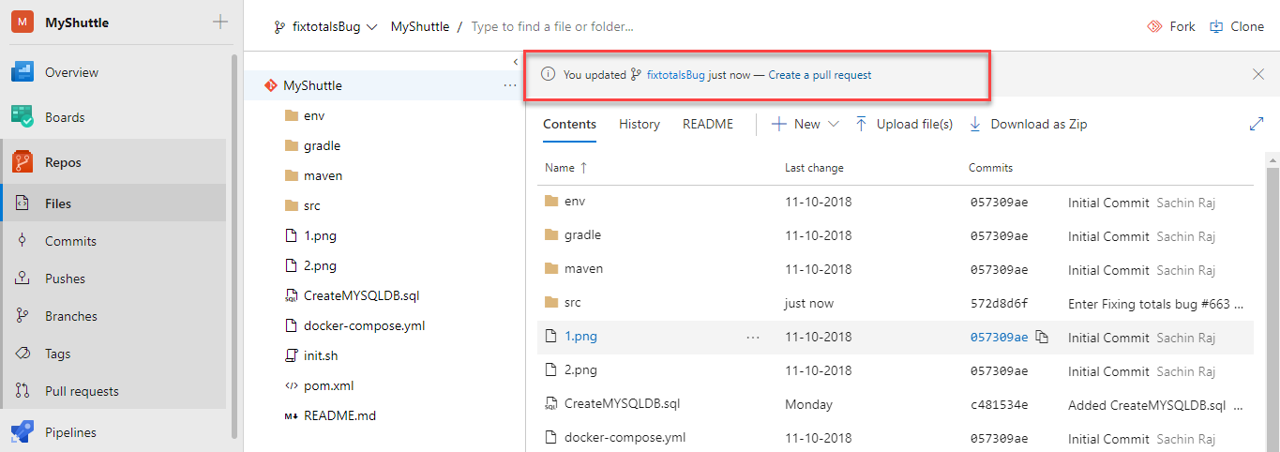
Task: Select 2.png in file tree
Action: (320, 265)
